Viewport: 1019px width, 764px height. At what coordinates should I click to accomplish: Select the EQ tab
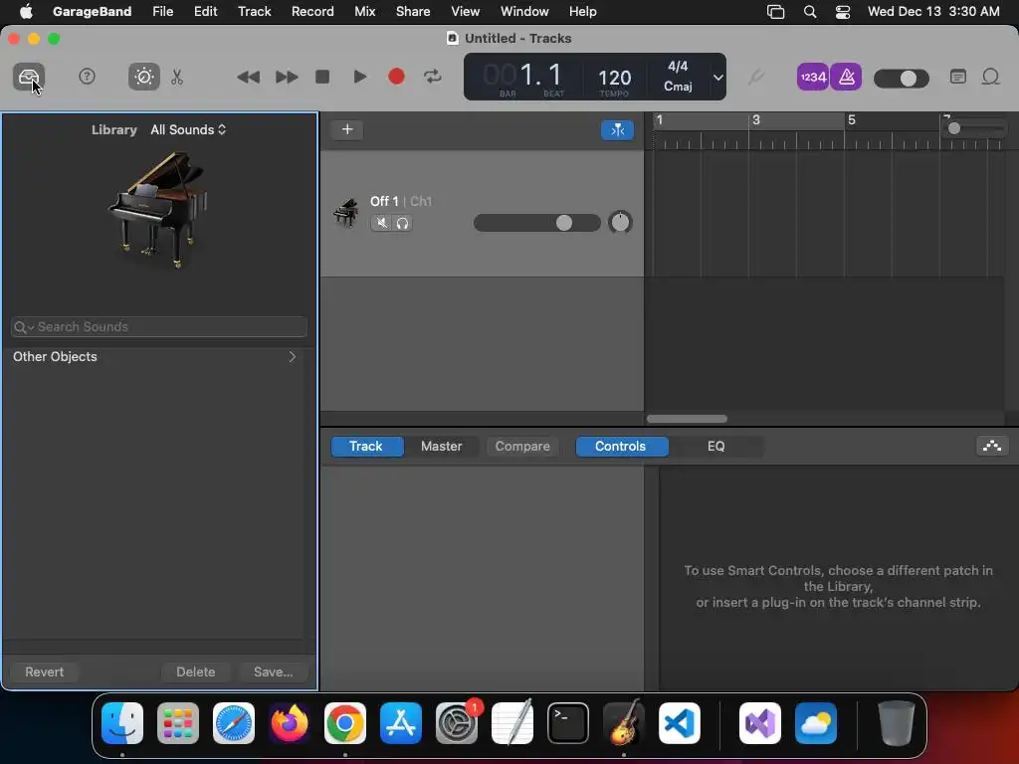click(715, 447)
